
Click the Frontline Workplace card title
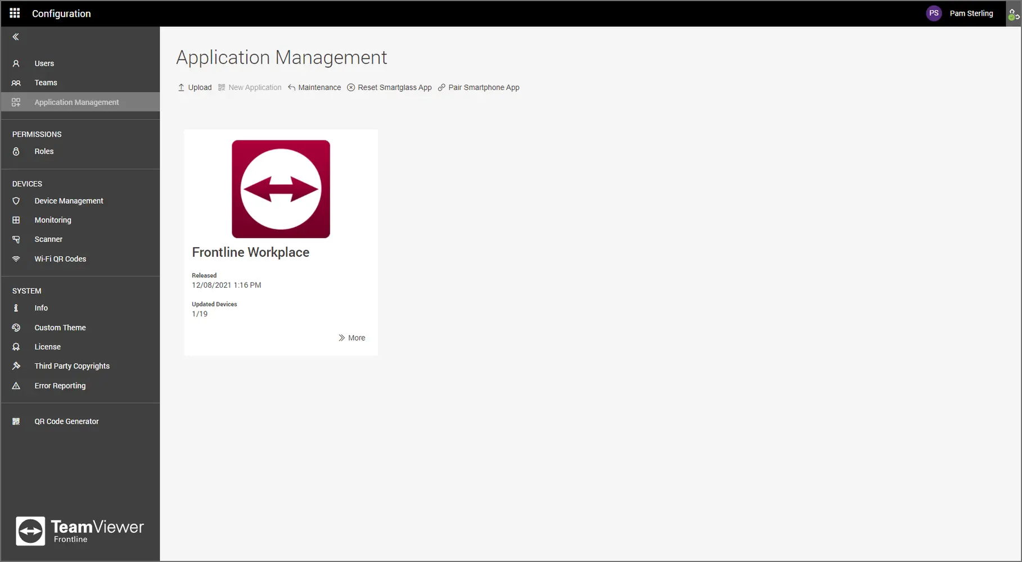250,252
